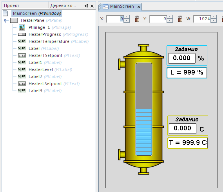Select Label2 tree row
223x192 pixels.
45,76
